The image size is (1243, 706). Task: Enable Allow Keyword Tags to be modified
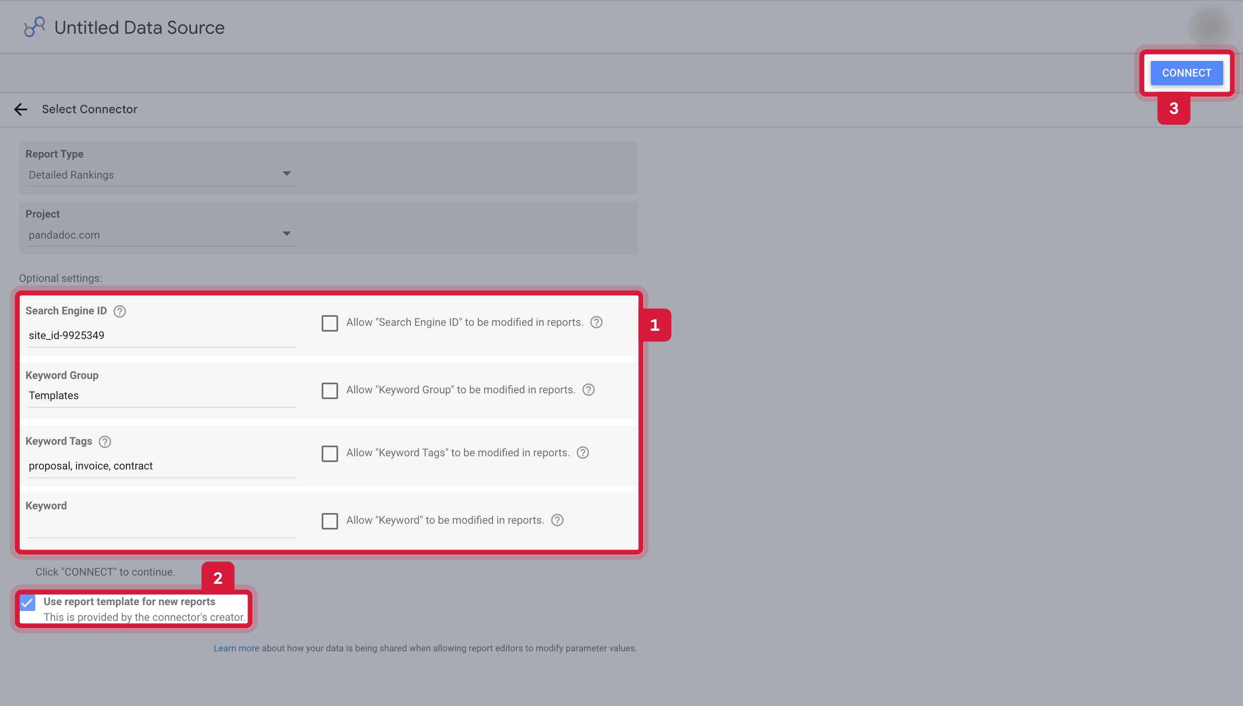pos(330,454)
